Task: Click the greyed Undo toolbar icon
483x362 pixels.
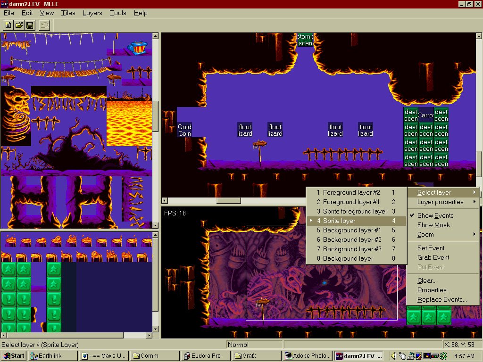Action: 45,25
